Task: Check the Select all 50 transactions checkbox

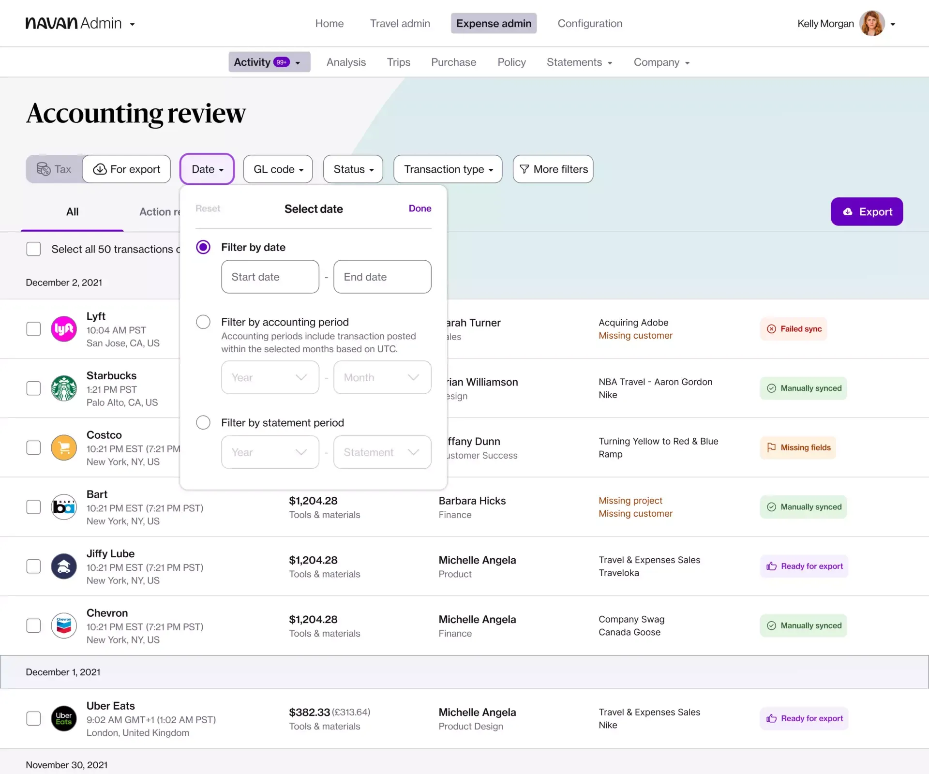Action: (33, 249)
